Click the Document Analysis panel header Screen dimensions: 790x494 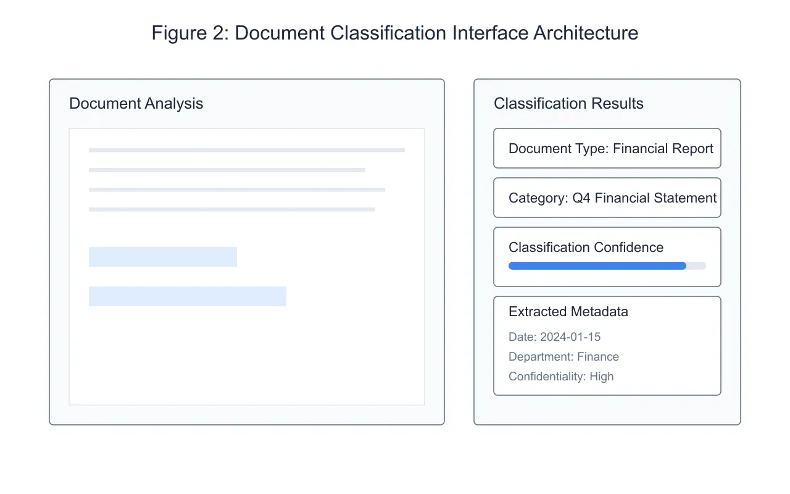[x=136, y=103]
